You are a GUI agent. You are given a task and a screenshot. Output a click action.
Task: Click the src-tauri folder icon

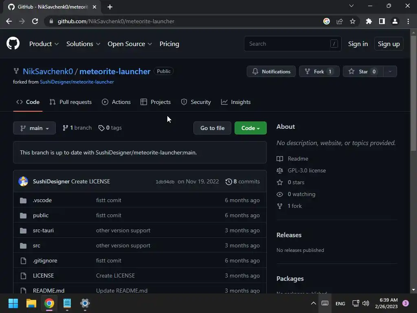click(x=23, y=231)
